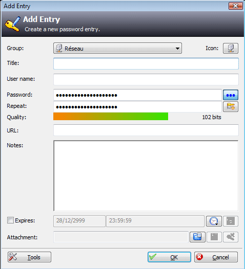The width and height of the screenshot is (245, 269).
Task: Expand the Group dropdown showing Réseau
Action: pyautogui.click(x=117, y=48)
